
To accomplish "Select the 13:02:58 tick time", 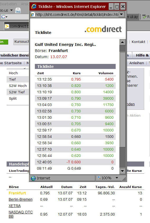I will click(x=44, y=111).
